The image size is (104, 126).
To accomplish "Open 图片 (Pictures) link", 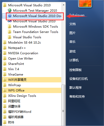I will 72,33.
